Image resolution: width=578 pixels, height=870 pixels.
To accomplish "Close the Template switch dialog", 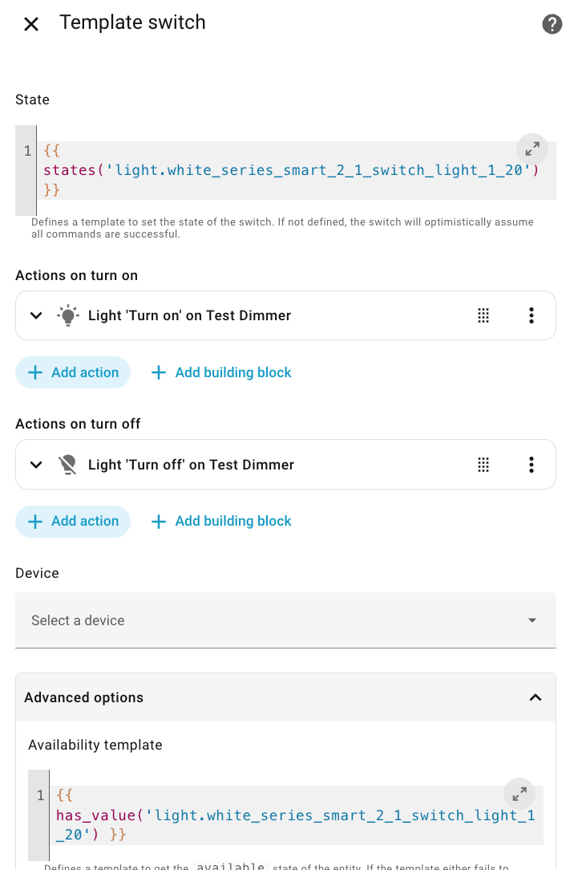I will 31,24.
